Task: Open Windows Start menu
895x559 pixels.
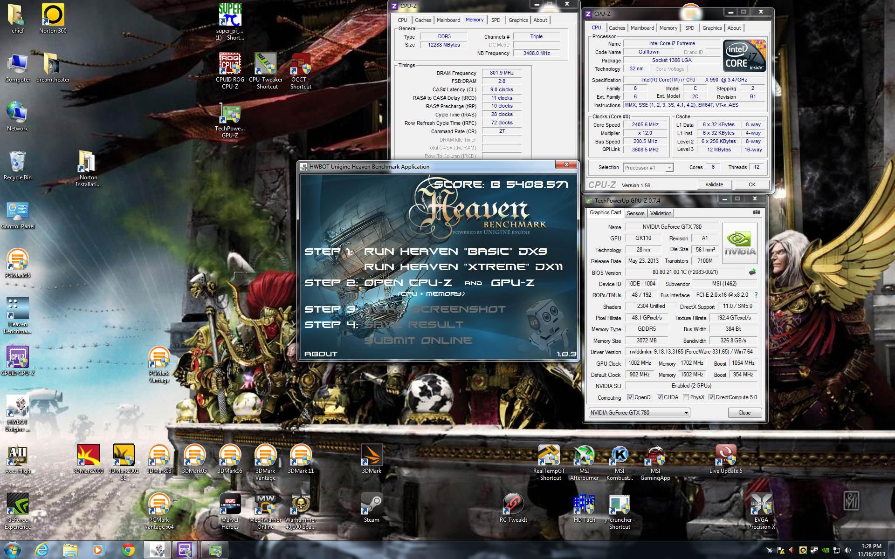Action: (13, 550)
